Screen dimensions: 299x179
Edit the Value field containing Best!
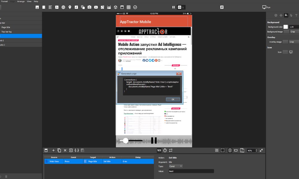click(x=191, y=171)
